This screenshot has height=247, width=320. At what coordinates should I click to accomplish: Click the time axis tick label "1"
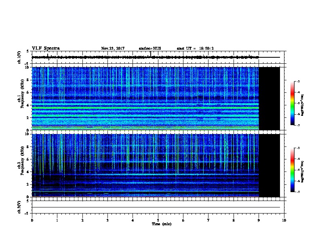pyautogui.click(x=57, y=220)
